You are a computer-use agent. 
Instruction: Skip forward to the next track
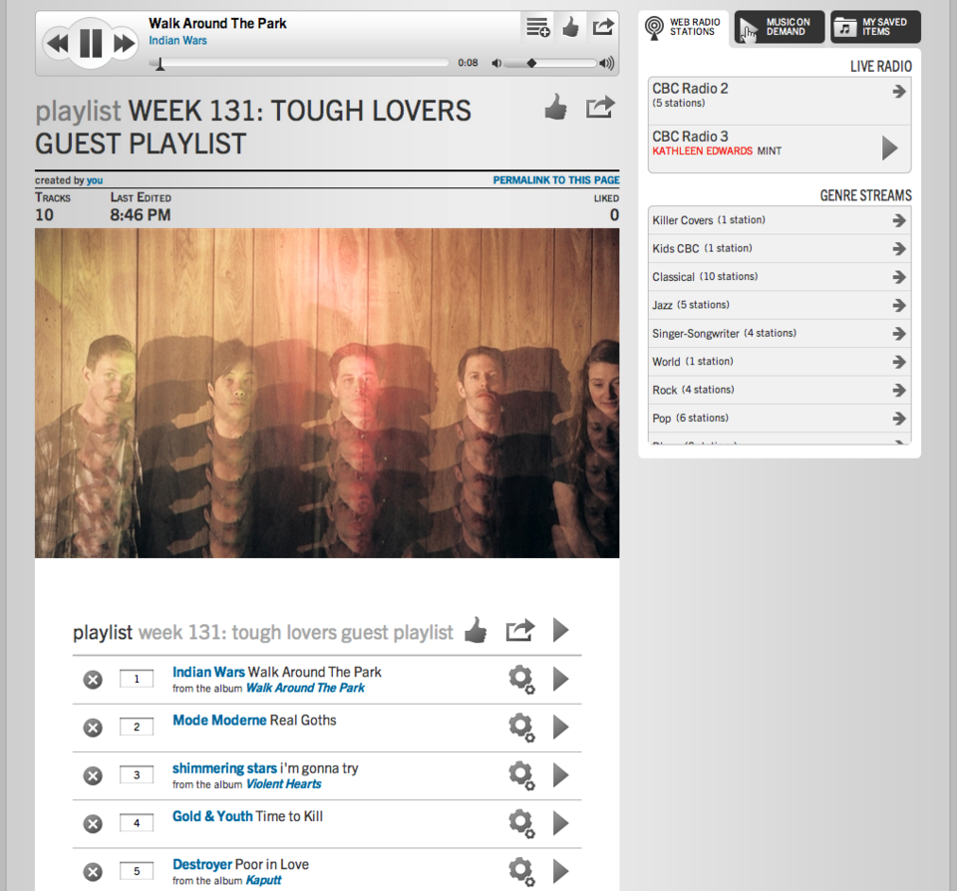(125, 44)
